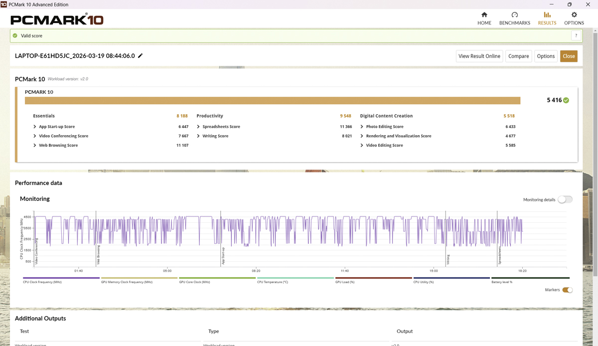Click the orange Close button

click(569, 56)
